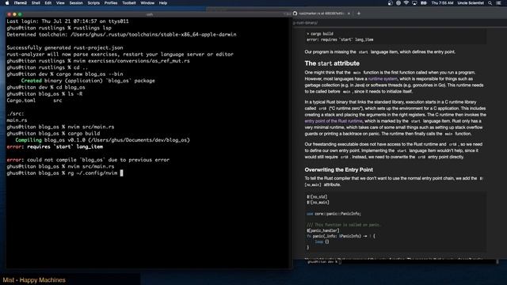The height and width of the screenshot is (285, 507).
Task: Click 'use core::panic::PanicInfo;' code line
Action: click(x=334, y=214)
